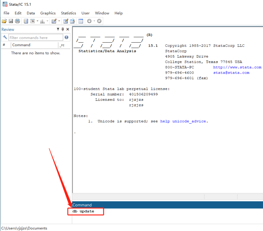Open the Graphics menu
Image resolution: width=263 pixels, height=231 pixels.
[x=48, y=13]
